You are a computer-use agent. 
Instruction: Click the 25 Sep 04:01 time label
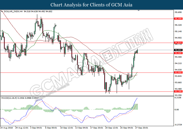coord(127,128)
